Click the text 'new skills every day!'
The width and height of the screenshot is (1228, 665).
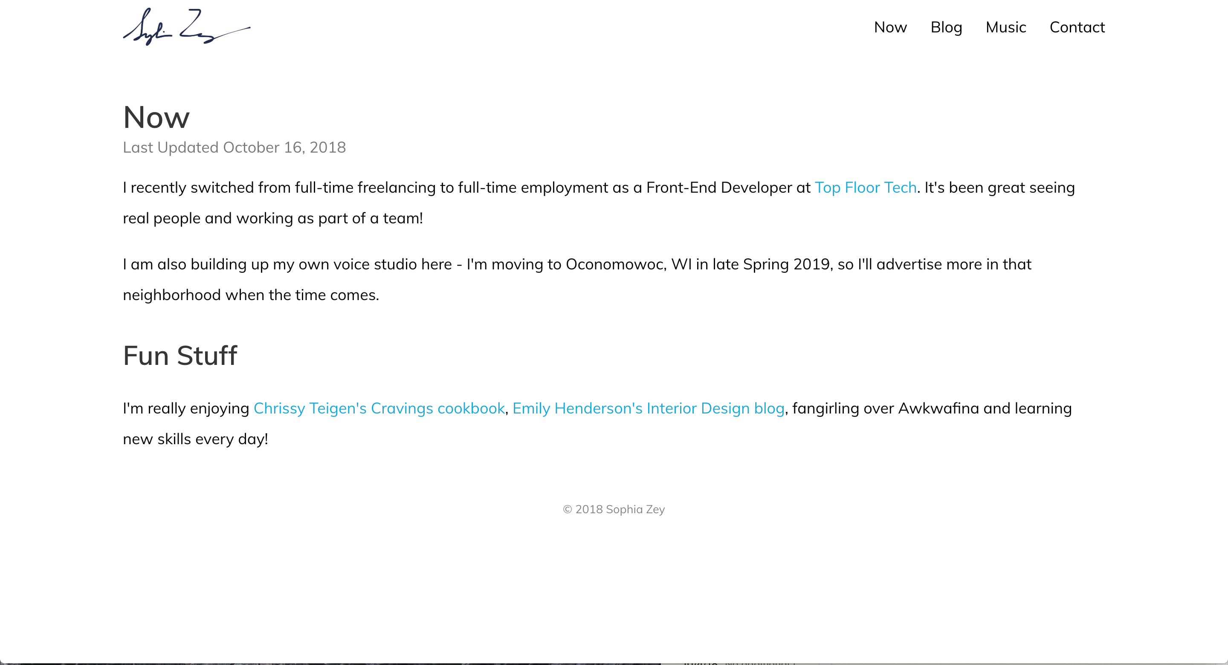click(195, 439)
